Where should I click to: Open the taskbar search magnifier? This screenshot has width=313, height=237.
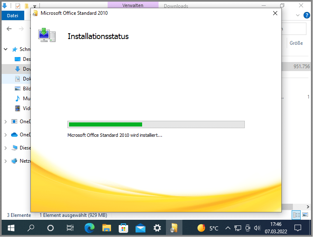31,228
